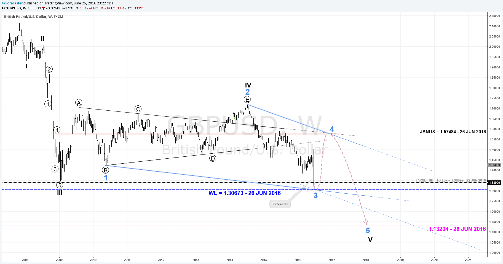Select the circled 2 wave label
The height and width of the screenshot is (264, 503).
(49, 69)
